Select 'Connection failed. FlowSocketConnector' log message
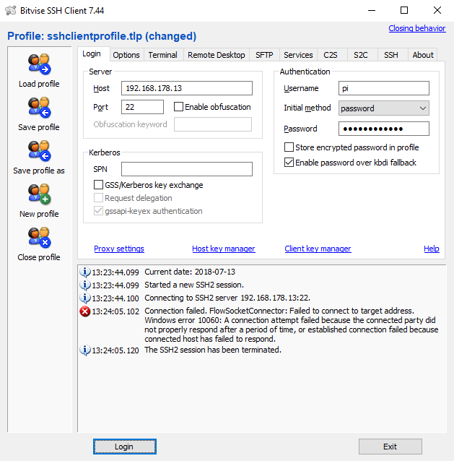The image size is (454, 461). [x=292, y=325]
